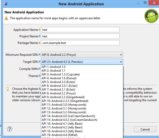Pick API 11: Android 3.0 (Honeycomb)
The image size is (159, 138).
pyautogui.click(x=82, y=105)
